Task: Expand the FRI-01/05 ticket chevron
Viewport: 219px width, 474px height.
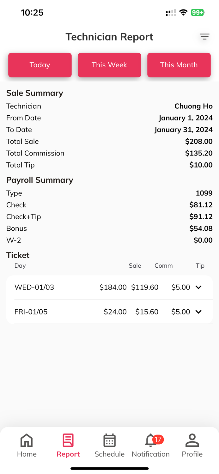Action: (198, 312)
